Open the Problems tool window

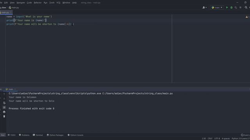(24, 135)
